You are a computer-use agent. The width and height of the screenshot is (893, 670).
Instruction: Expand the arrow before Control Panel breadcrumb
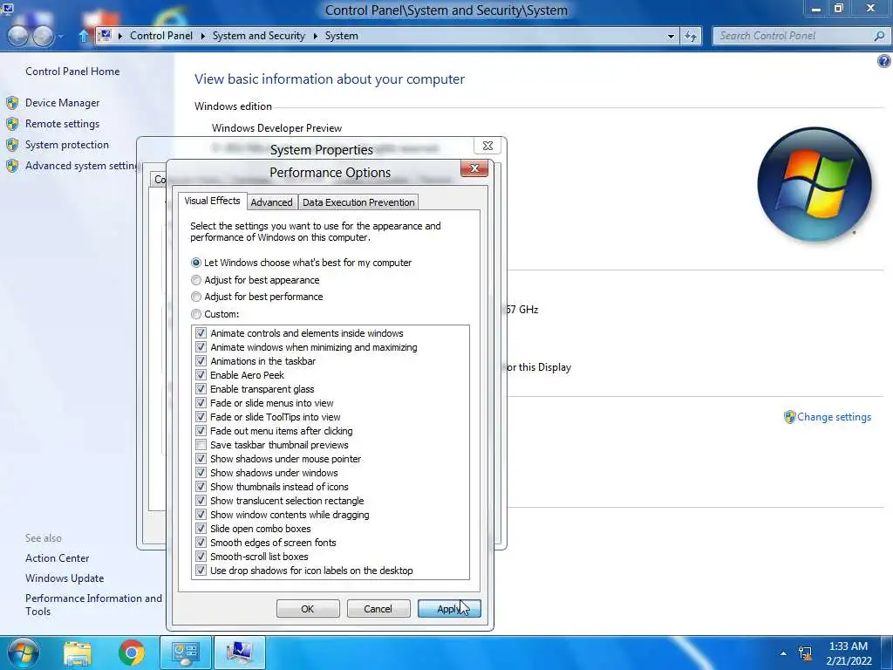tap(120, 36)
